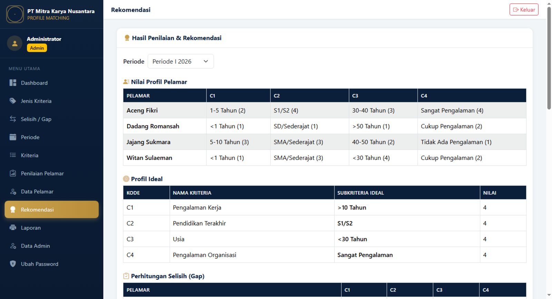The height and width of the screenshot is (299, 552).
Task: Click the Data Pelamar user icon
Action: click(x=13, y=191)
